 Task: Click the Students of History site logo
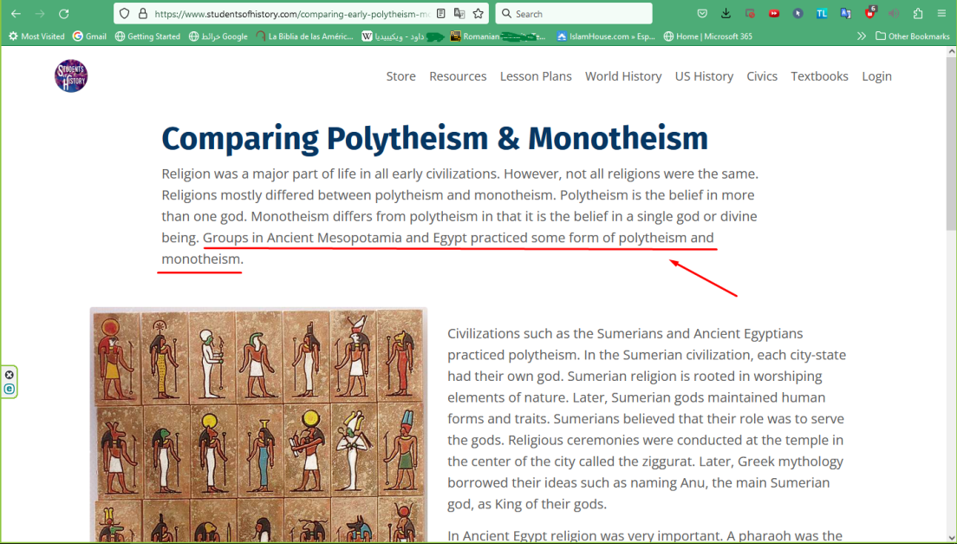tap(71, 75)
